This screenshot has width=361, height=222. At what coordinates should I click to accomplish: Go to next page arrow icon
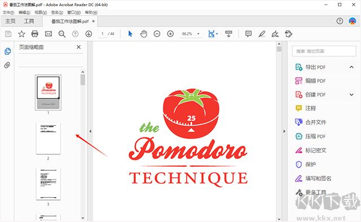89,34
